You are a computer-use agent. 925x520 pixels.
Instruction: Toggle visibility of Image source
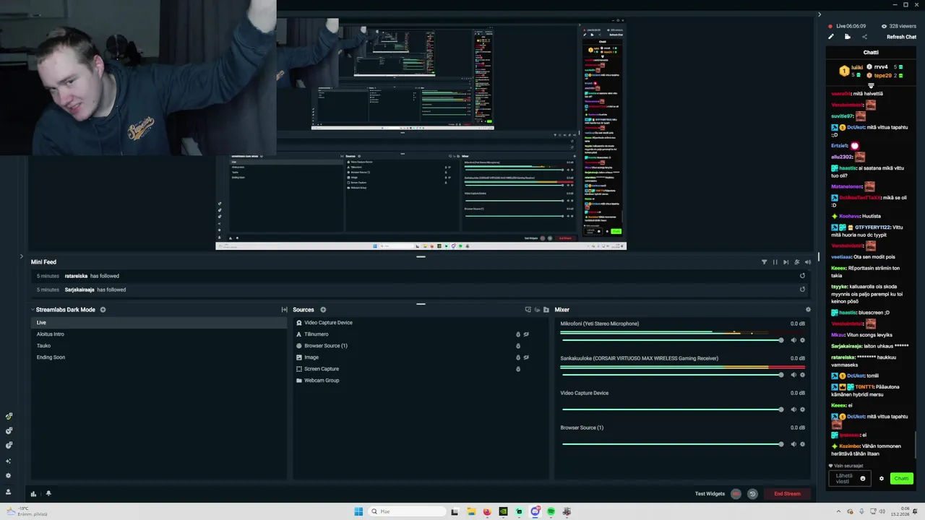click(x=526, y=357)
